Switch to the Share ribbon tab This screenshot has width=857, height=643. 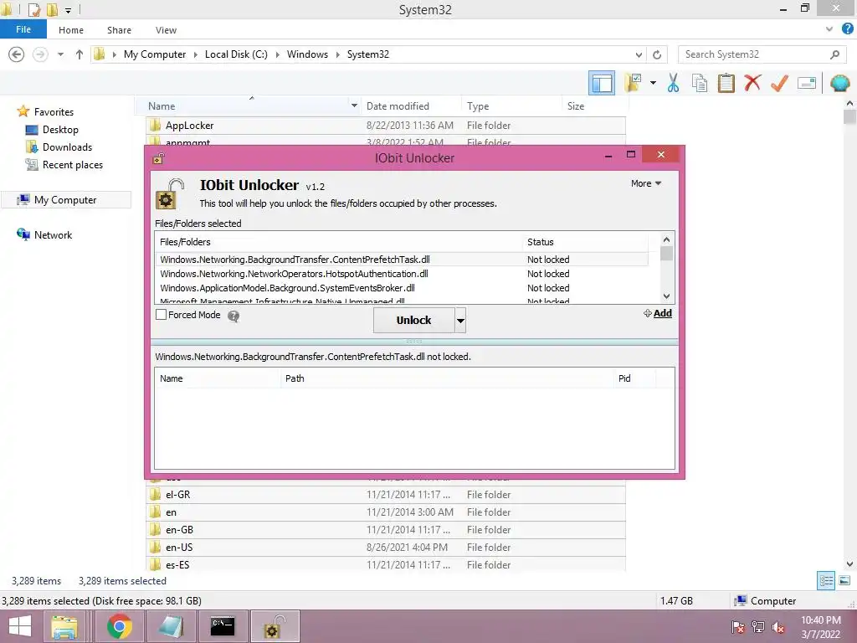tap(119, 30)
